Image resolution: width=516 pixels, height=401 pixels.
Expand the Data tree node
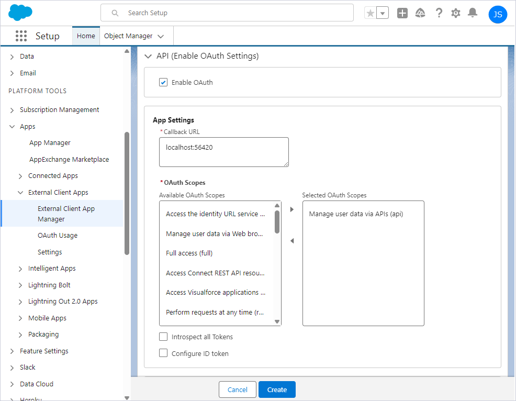[12, 57]
